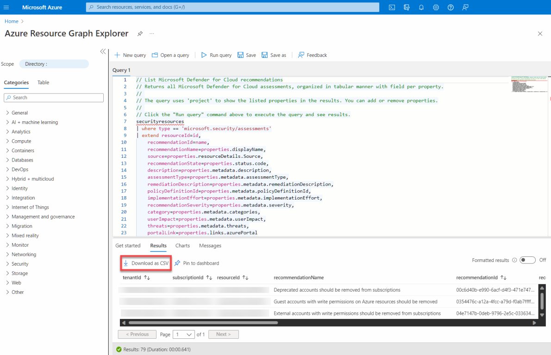The image size is (551, 355).
Task: Show info about Formatted results
Action: [x=514, y=260]
